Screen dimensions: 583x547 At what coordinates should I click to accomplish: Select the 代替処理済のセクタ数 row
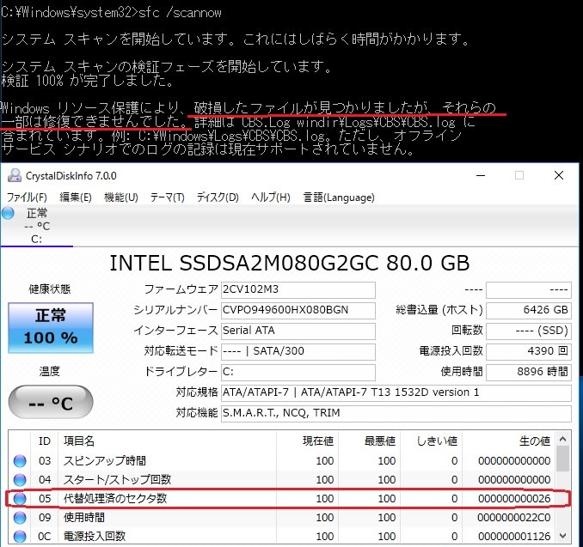coord(282,498)
